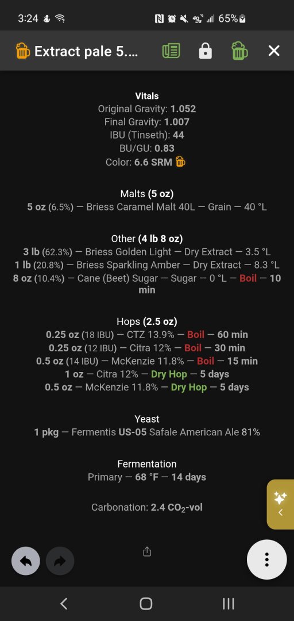Open Android recent apps button
The width and height of the screenshot is (294, 621).
(x=229, y=604)
